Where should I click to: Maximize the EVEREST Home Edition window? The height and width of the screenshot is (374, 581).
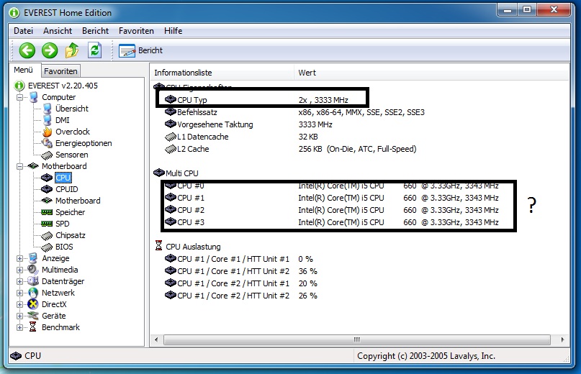(x=527, y=9)
